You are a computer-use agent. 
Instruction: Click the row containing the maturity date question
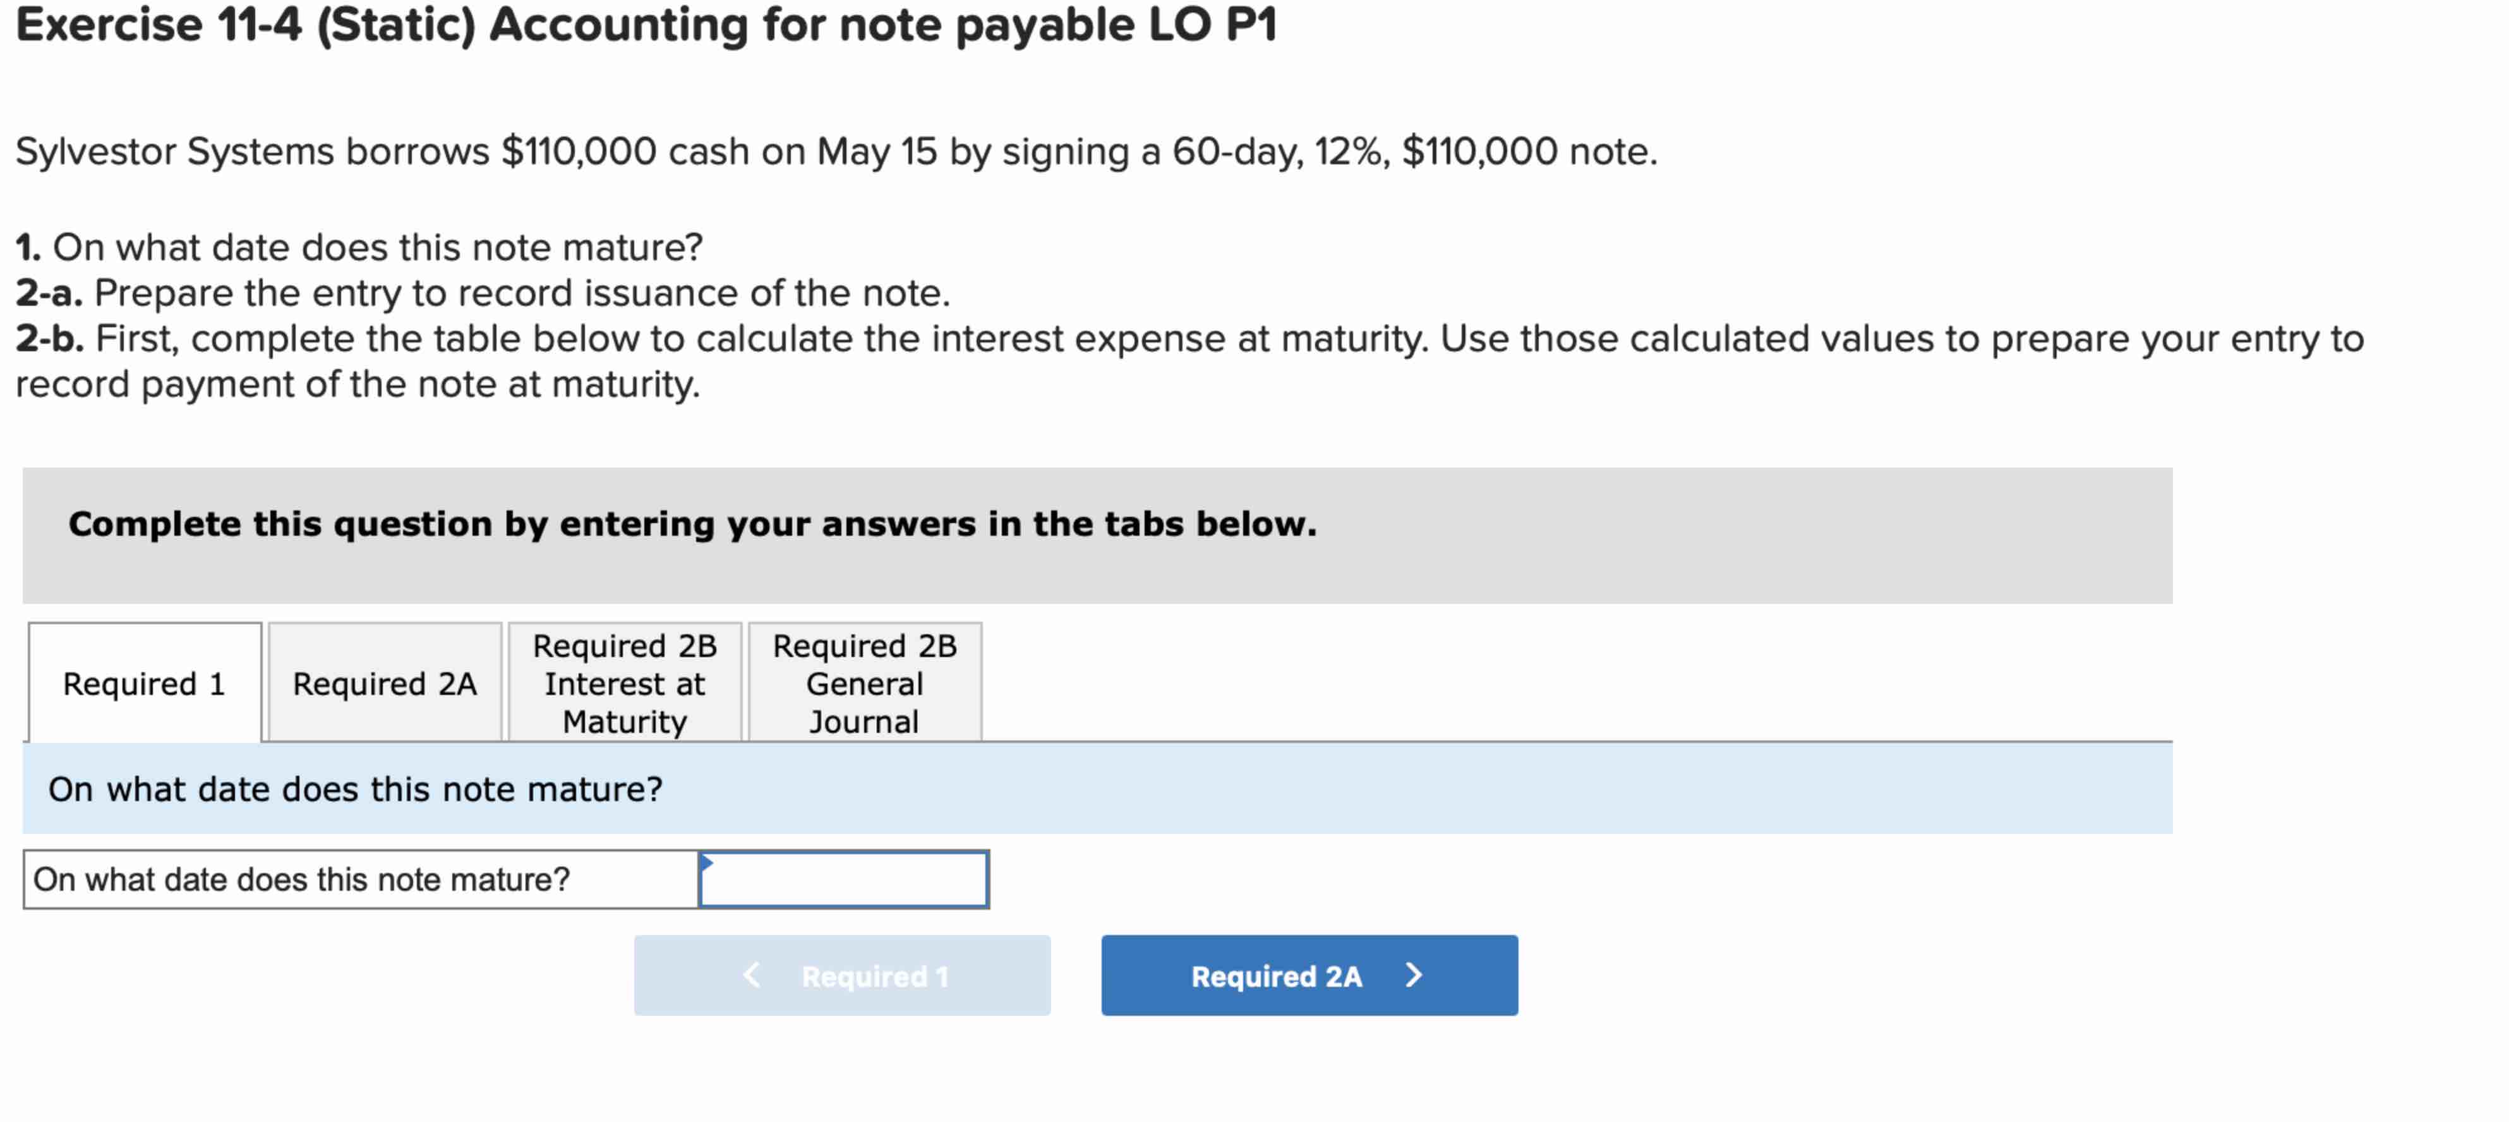507,879
